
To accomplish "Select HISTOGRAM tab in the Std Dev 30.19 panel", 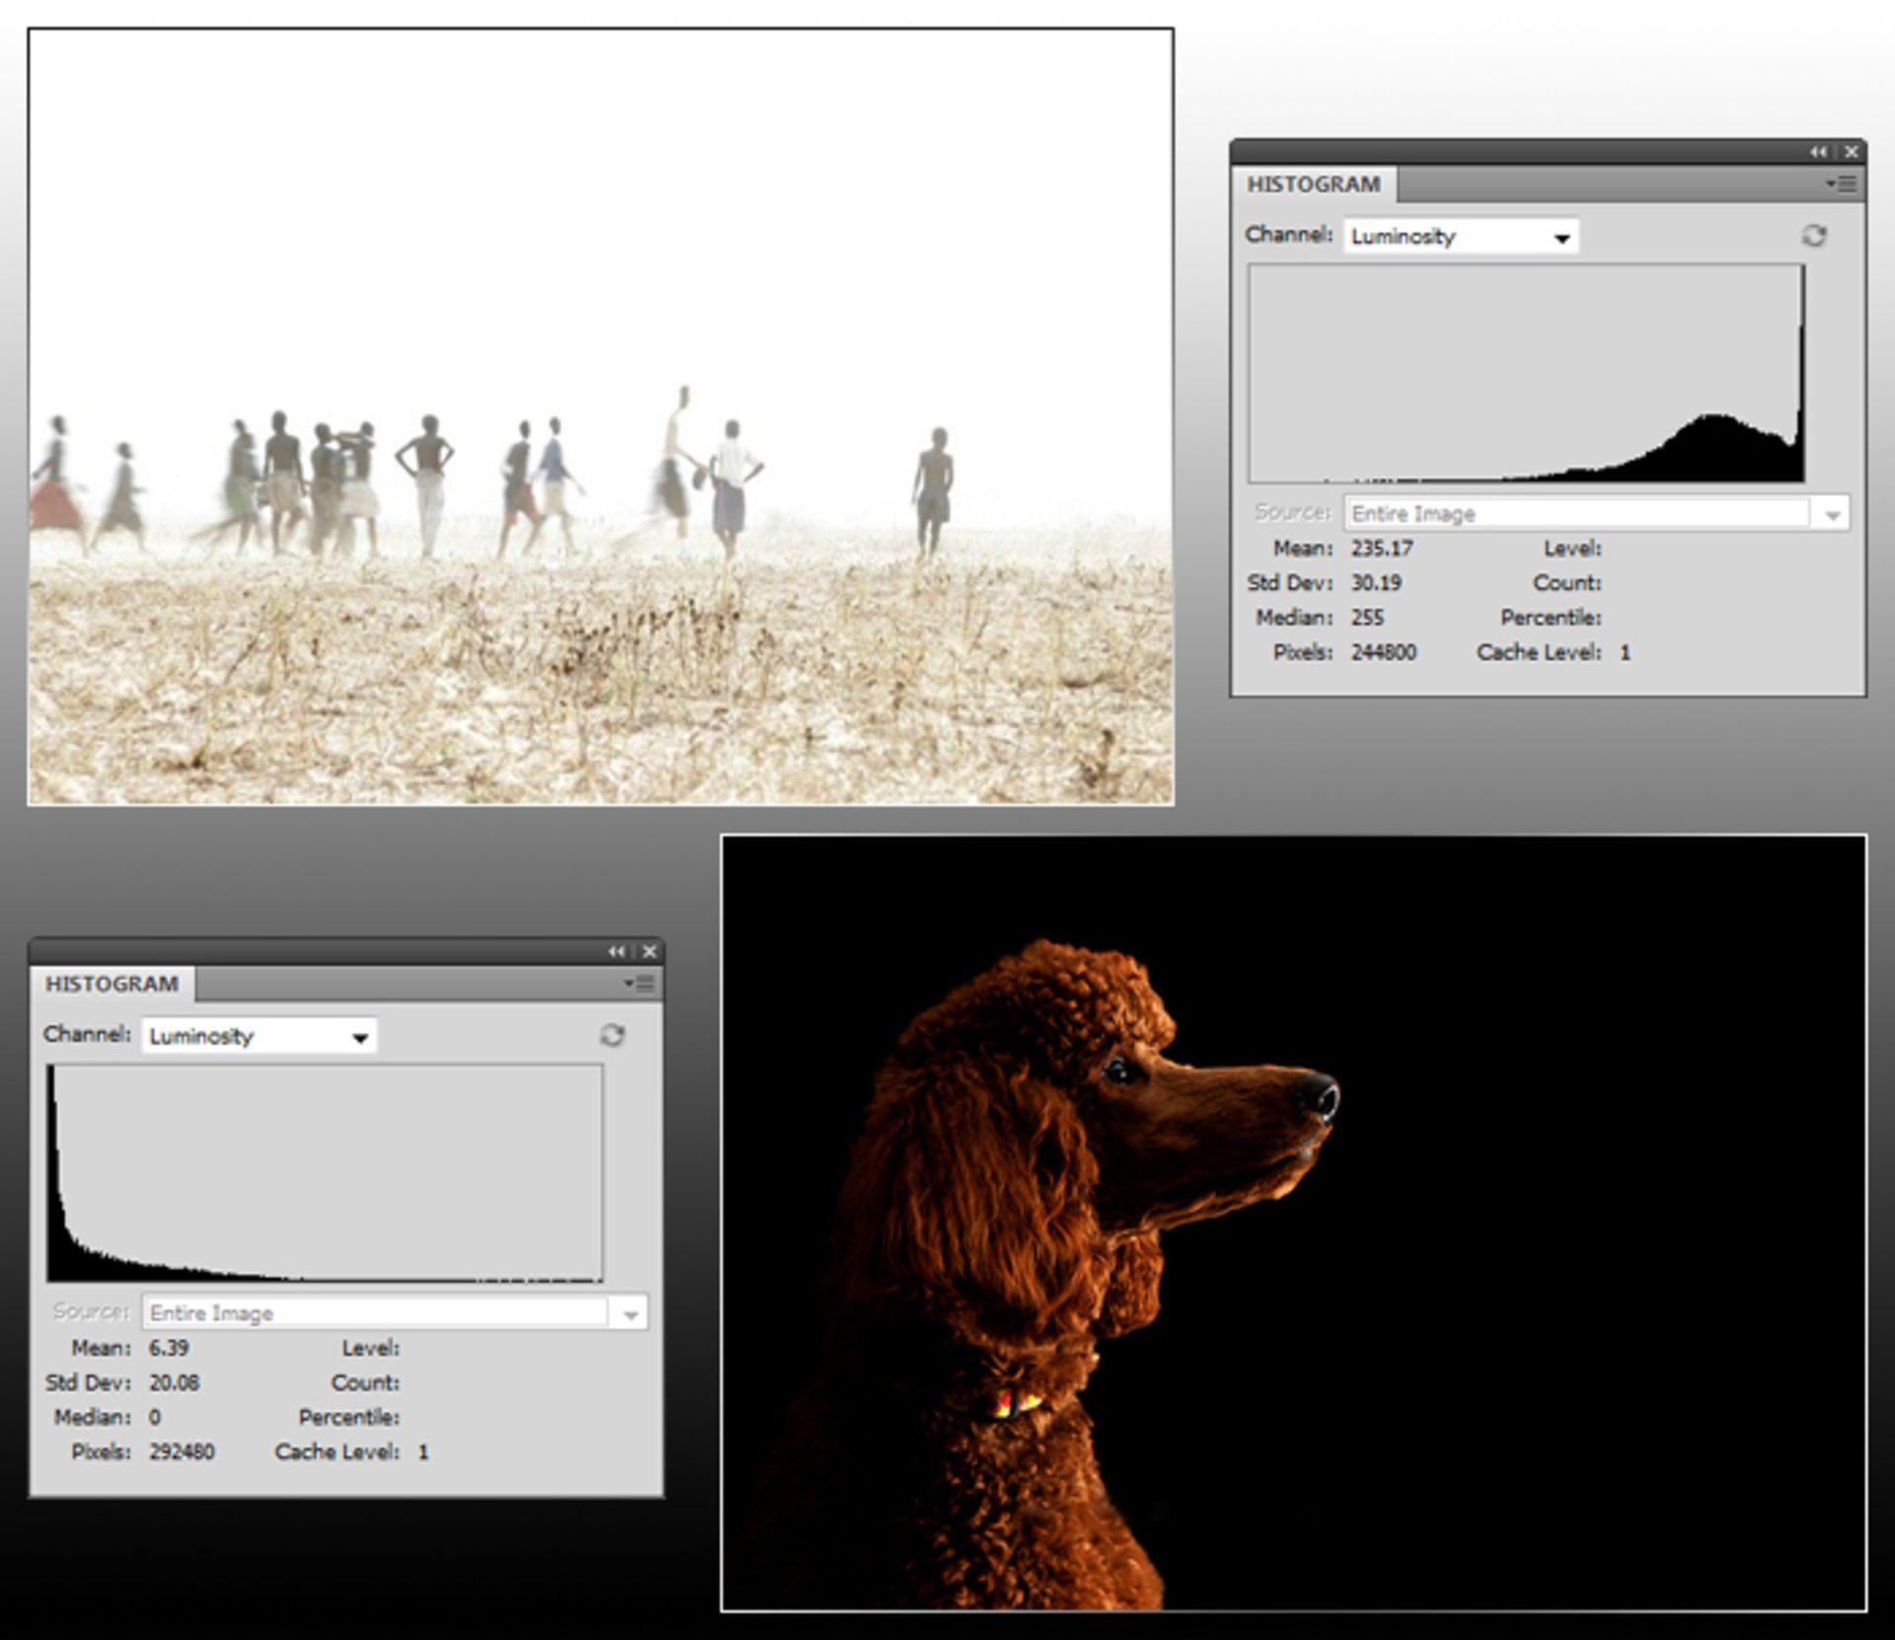I will 1313,185.
